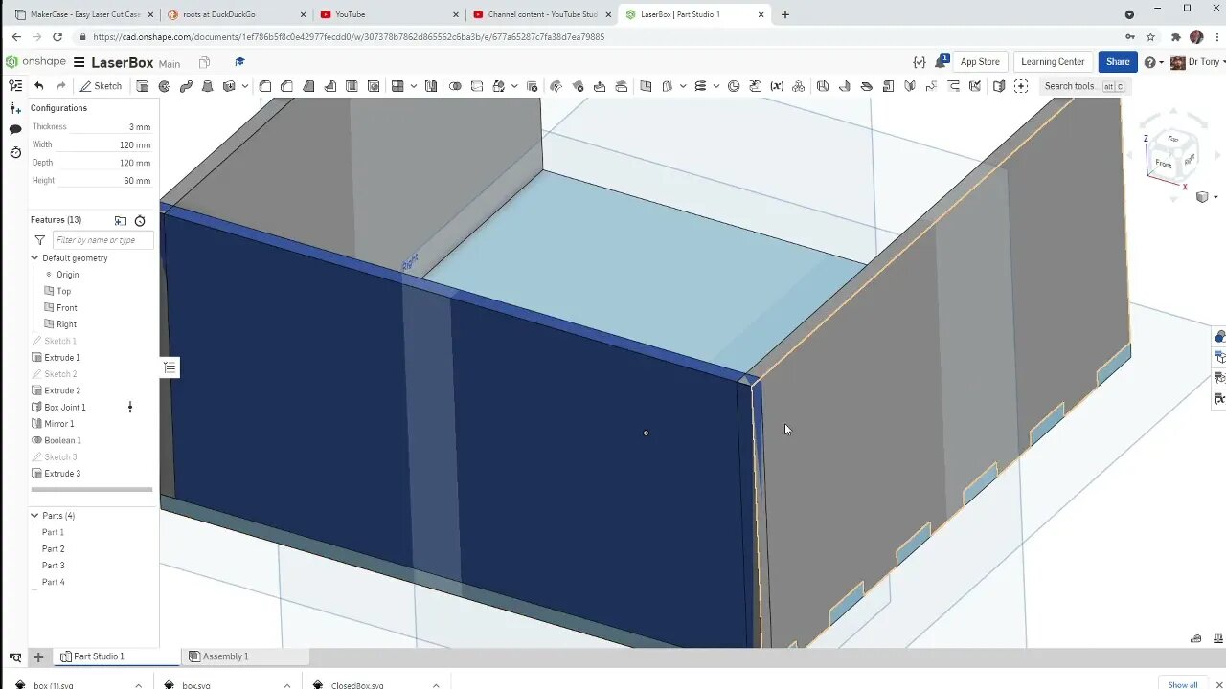Image resolution: width=1226 pixels, height=689 pixels.
Task: Select the Delete part tool
Action: pos(533,86)
